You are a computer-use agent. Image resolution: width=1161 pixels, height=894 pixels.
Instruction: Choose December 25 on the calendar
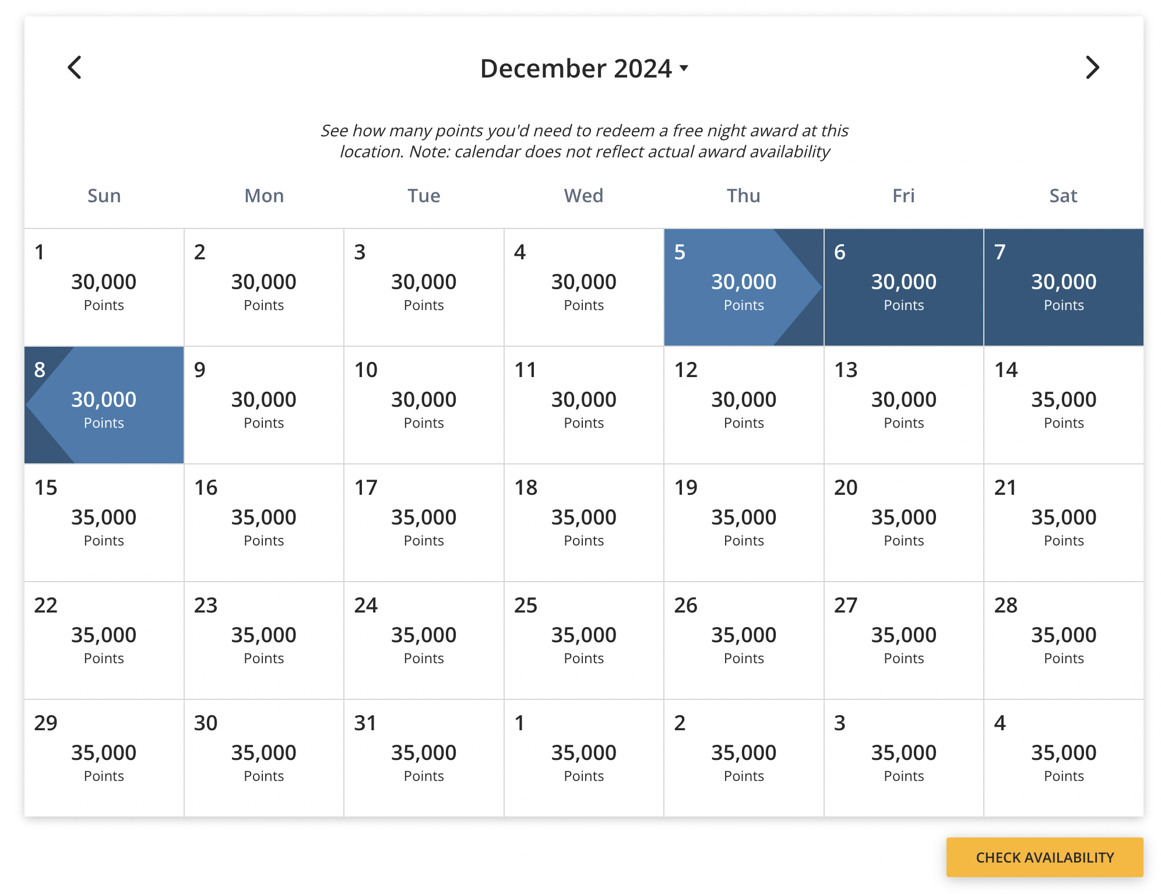pyautogui.click(x=583, y=640)
